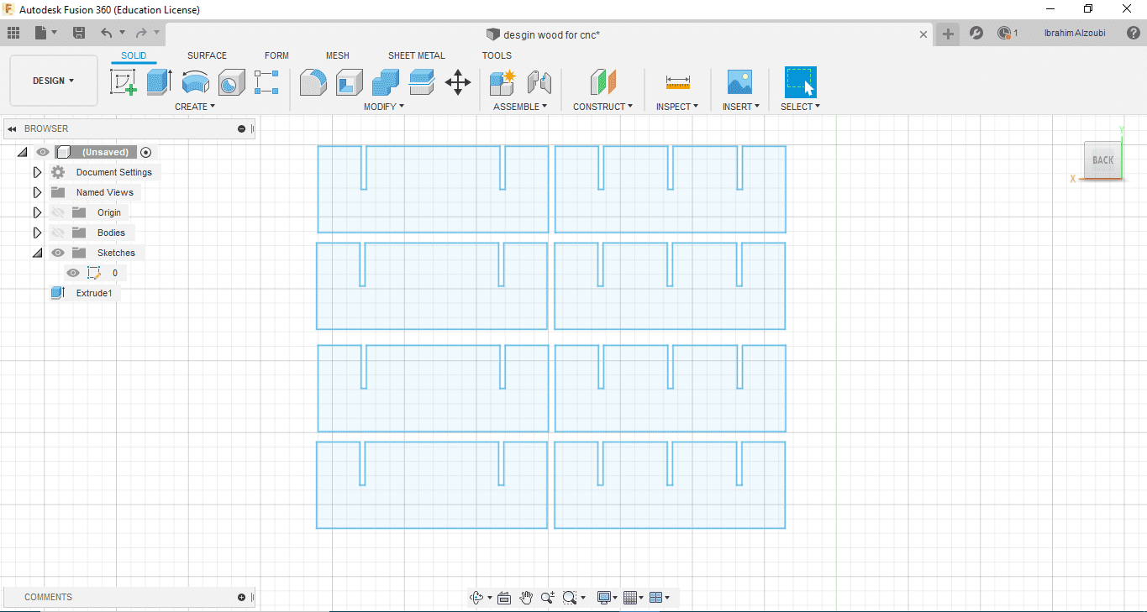Activate the root component radio button
Viewport: 1147px width, 612px height.
coord(146,152)
